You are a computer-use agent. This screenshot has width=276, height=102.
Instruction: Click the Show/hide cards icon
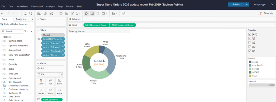click(x=114, y=13)
